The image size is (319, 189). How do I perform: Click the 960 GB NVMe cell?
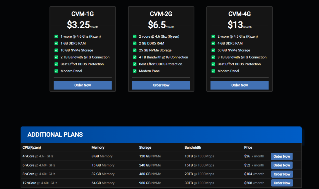150,183
